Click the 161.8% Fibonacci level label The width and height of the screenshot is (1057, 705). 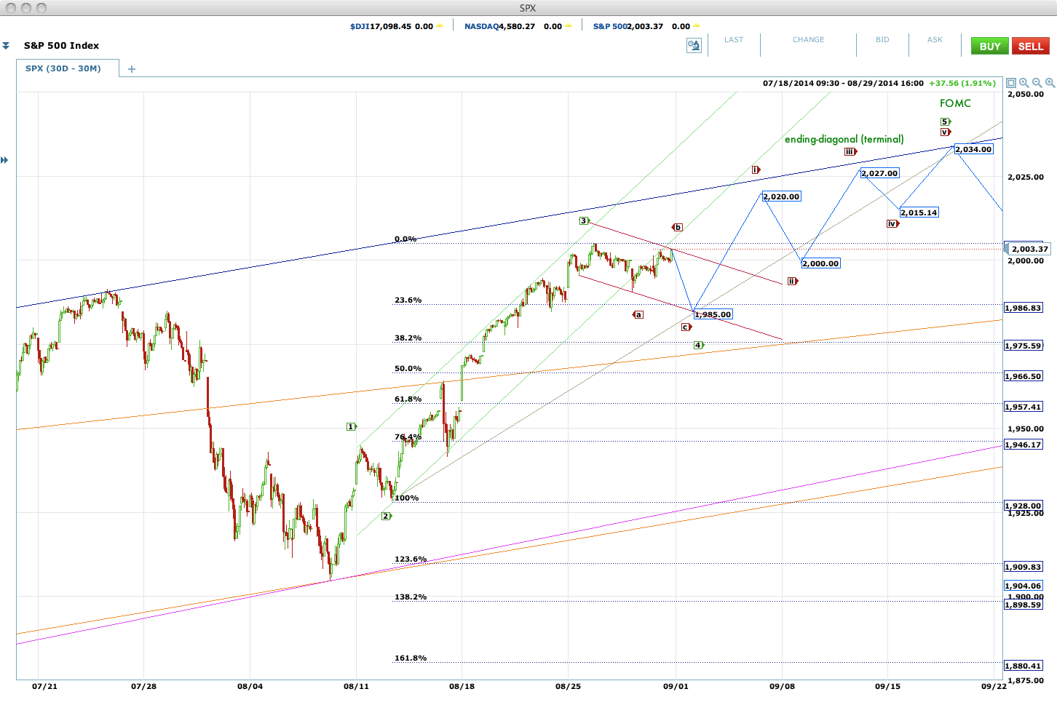click(x=411, y=658)
